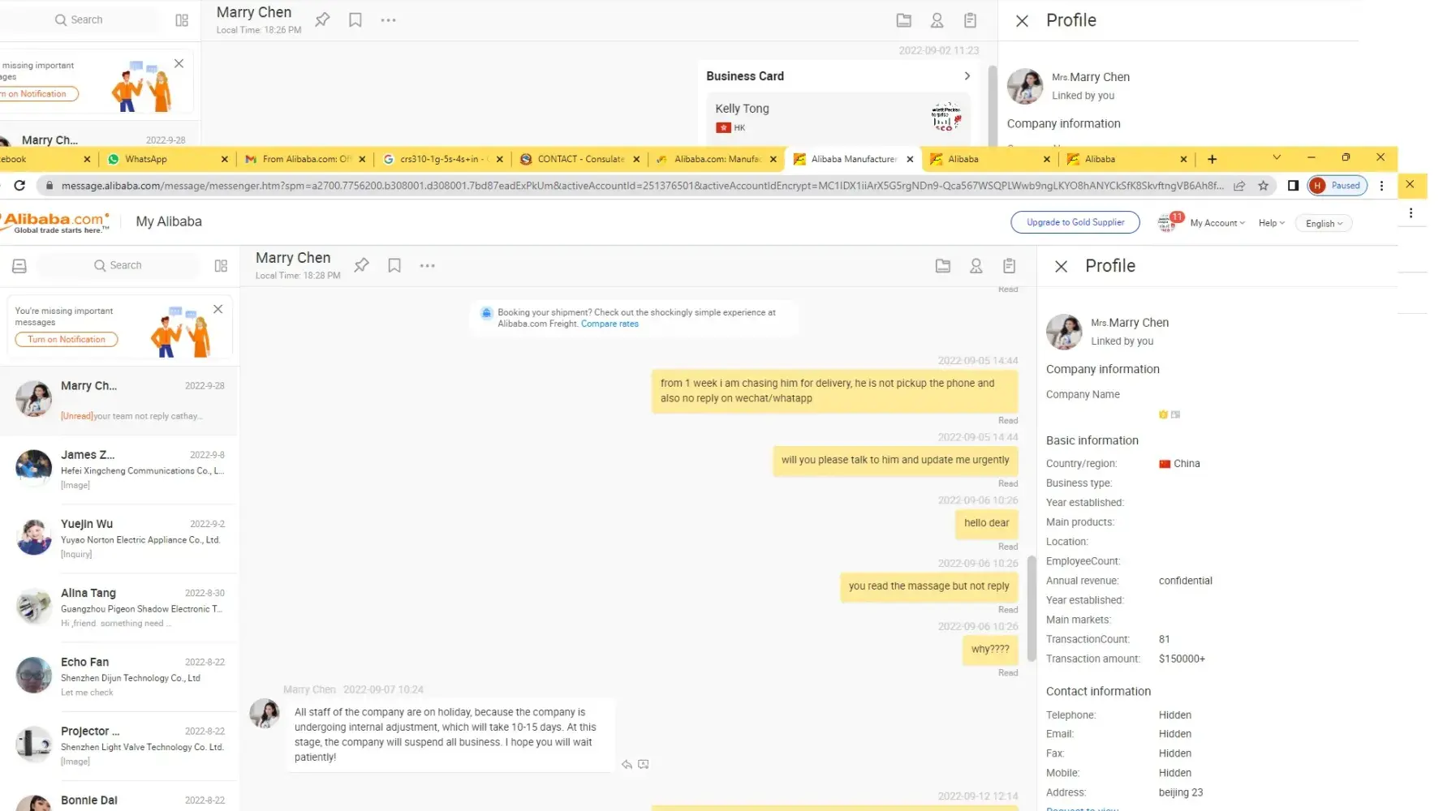
Task: Open the clipboard notes icon in chat header
Action: (x=1009, y=265)
